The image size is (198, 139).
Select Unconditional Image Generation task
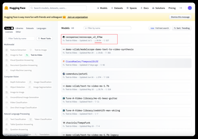[22, 97]
